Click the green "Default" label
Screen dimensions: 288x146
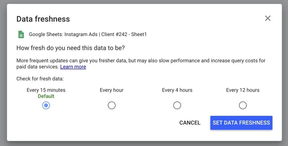46,96
